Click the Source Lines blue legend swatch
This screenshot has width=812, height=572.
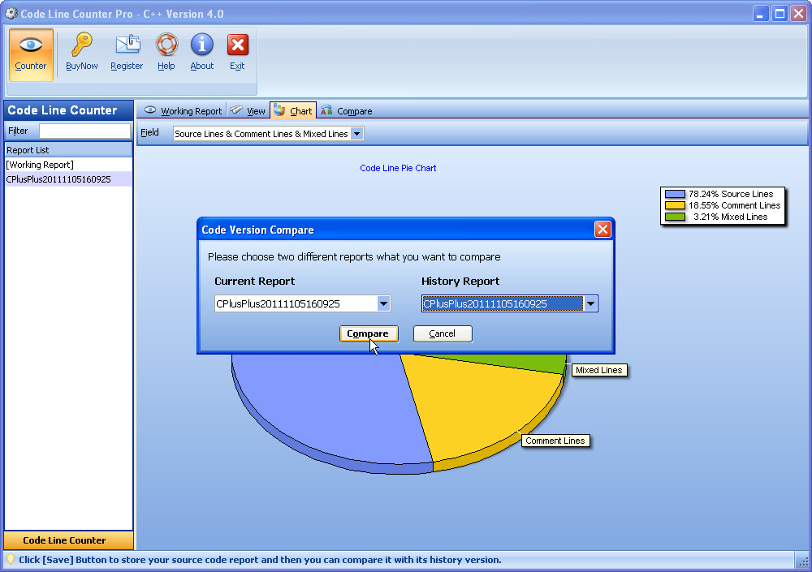[675, 194]
